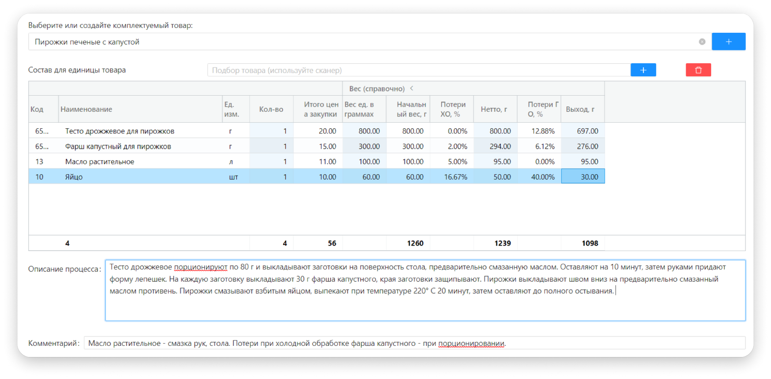The width and height of the screenshot is (771, 379).
Task: Click the 'Нетто, г' column header
Action: 494,109
